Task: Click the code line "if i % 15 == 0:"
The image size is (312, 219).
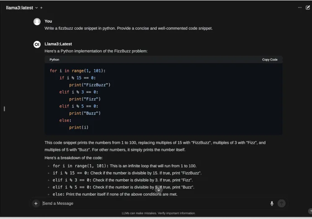Action: point(77,78)
